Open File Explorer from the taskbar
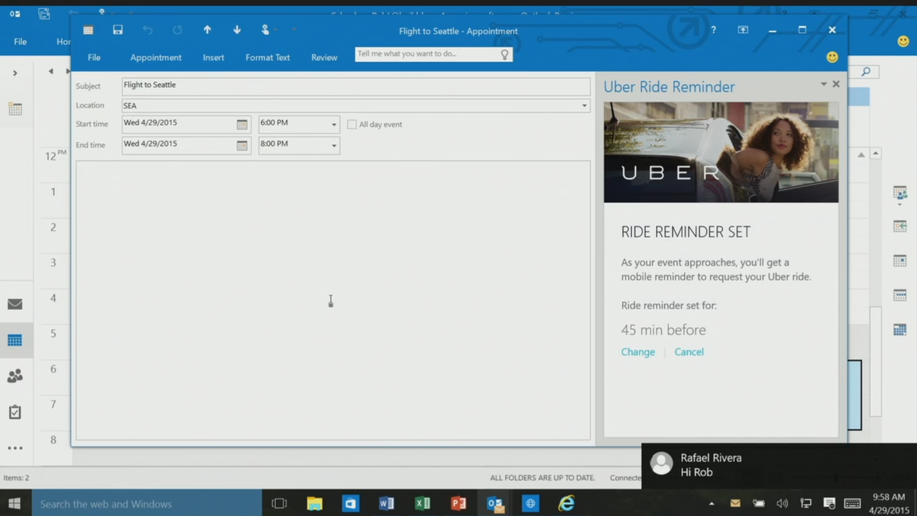Viewport: 917px width, 516px height. pos(315,503)
